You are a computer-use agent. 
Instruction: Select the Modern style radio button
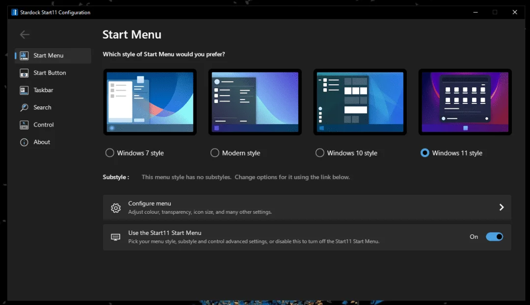point(214,152)
